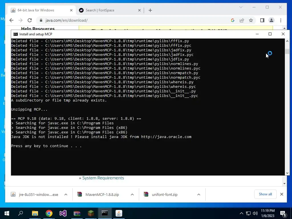Select Command Prompt taskbar icon

[105, 213]
